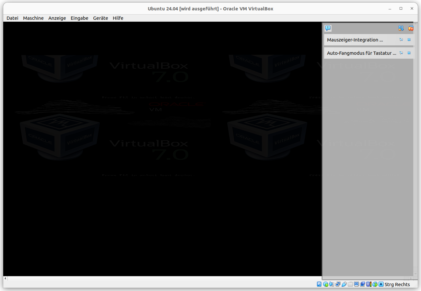Image resolution: width=421 pixels, height=291 pixels.
Task: Open the optical drives status icon
Action: click(x=326, y=284)
